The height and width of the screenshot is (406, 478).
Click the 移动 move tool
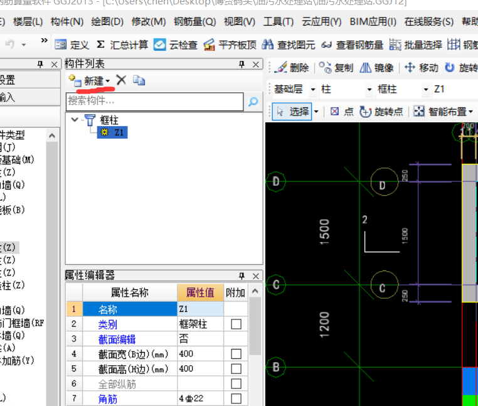[422, 67]
